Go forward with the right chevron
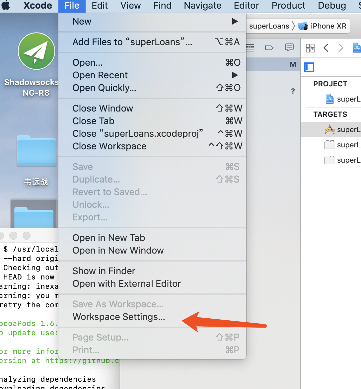Screen dimensions: 361x389 point(341,48)
